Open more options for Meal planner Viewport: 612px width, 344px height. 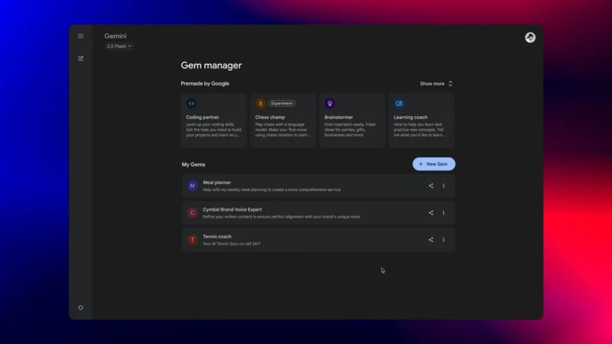443,186
